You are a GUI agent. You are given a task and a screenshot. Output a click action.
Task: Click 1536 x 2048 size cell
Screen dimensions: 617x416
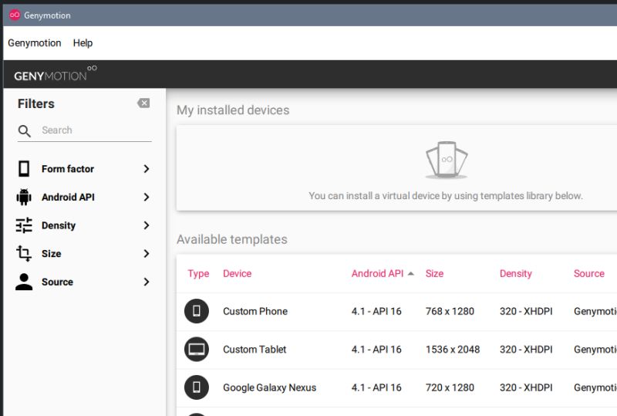pyautogui.click(x=453, y=350)
